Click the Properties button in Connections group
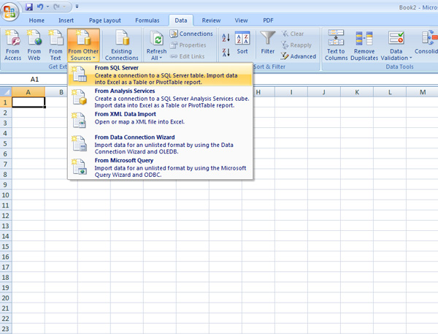The height and width of the screenshot is (334, 438). tap(188, 45)
